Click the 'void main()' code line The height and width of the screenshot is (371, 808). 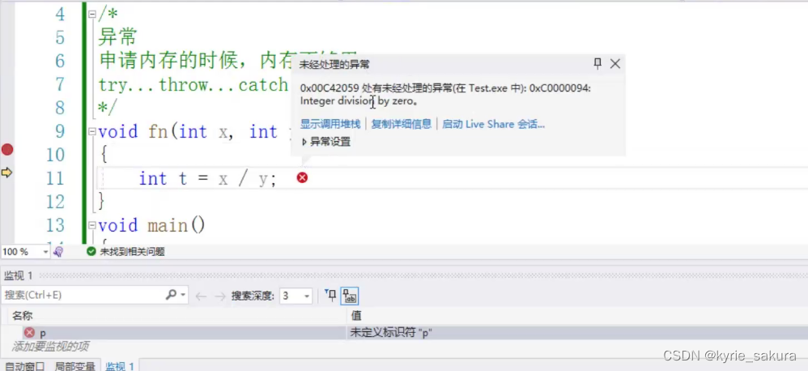tap(151, 226)
